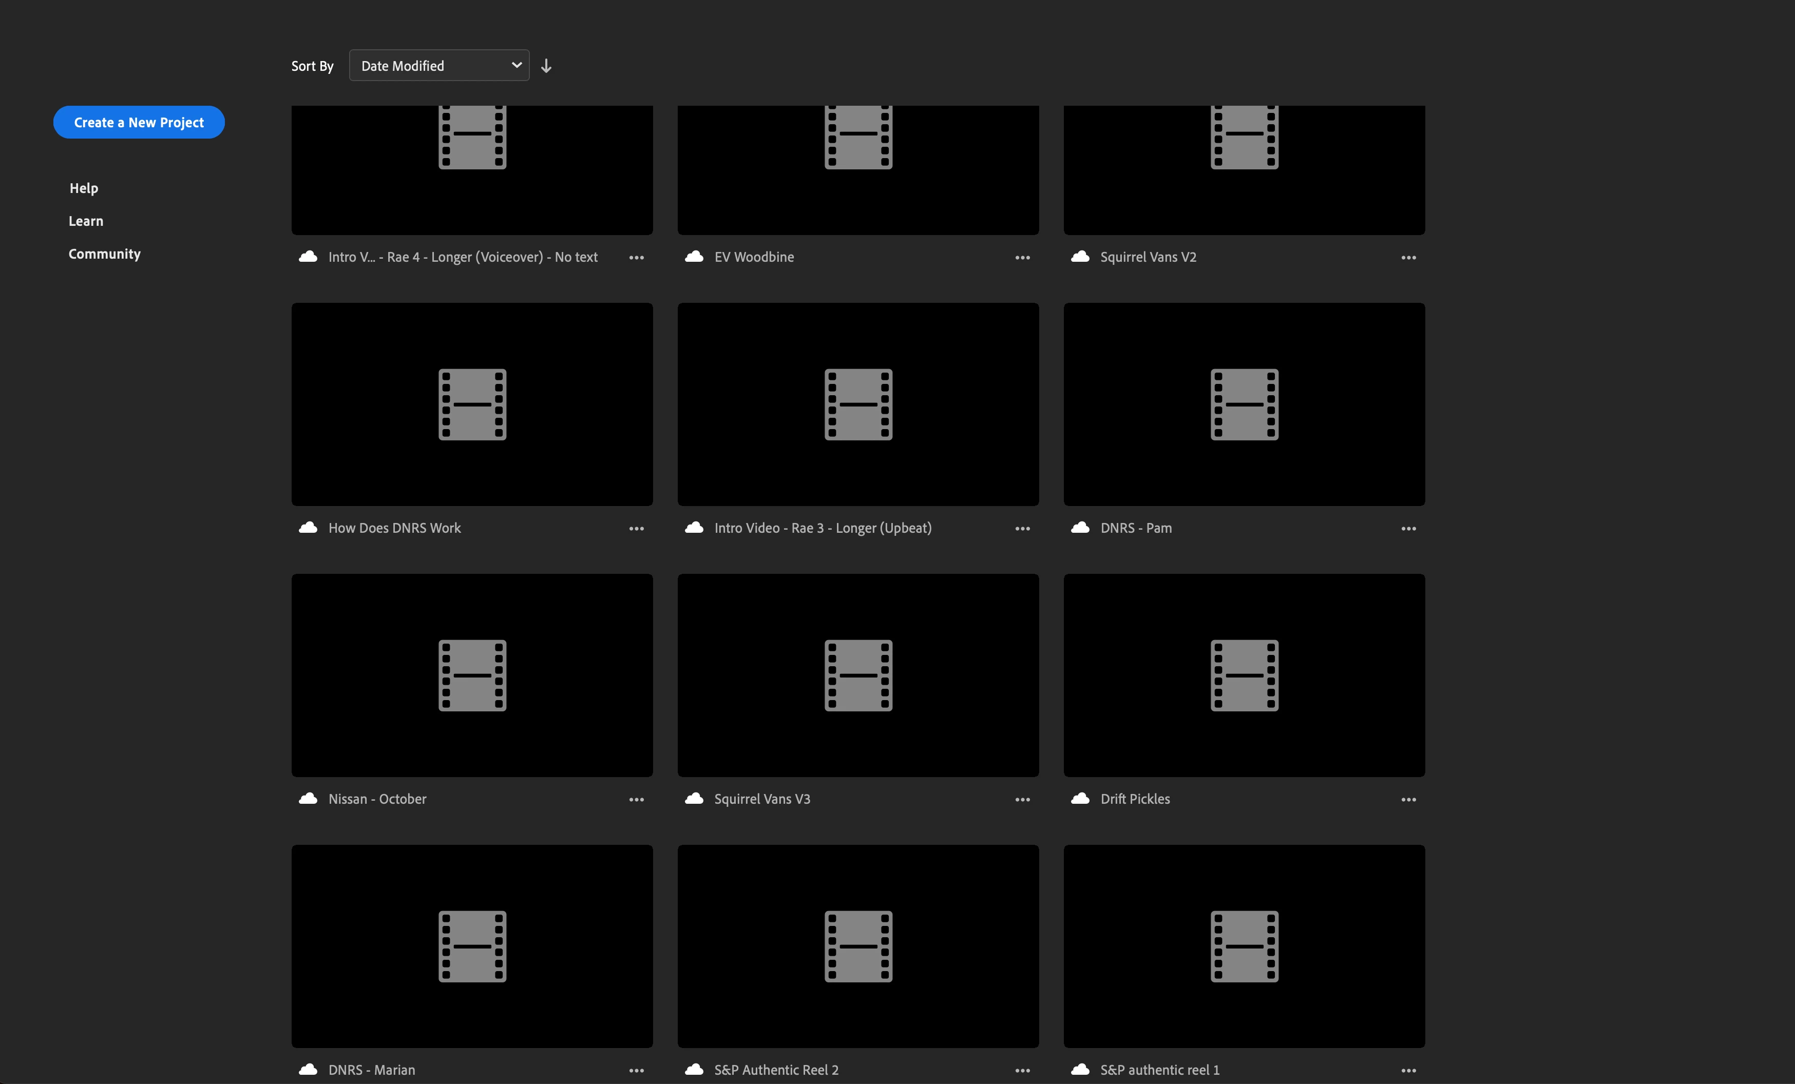Open the Squirrel Vans V3 project thumbnail
This screenshot has height=1084, width=1795.
(858, 675)
